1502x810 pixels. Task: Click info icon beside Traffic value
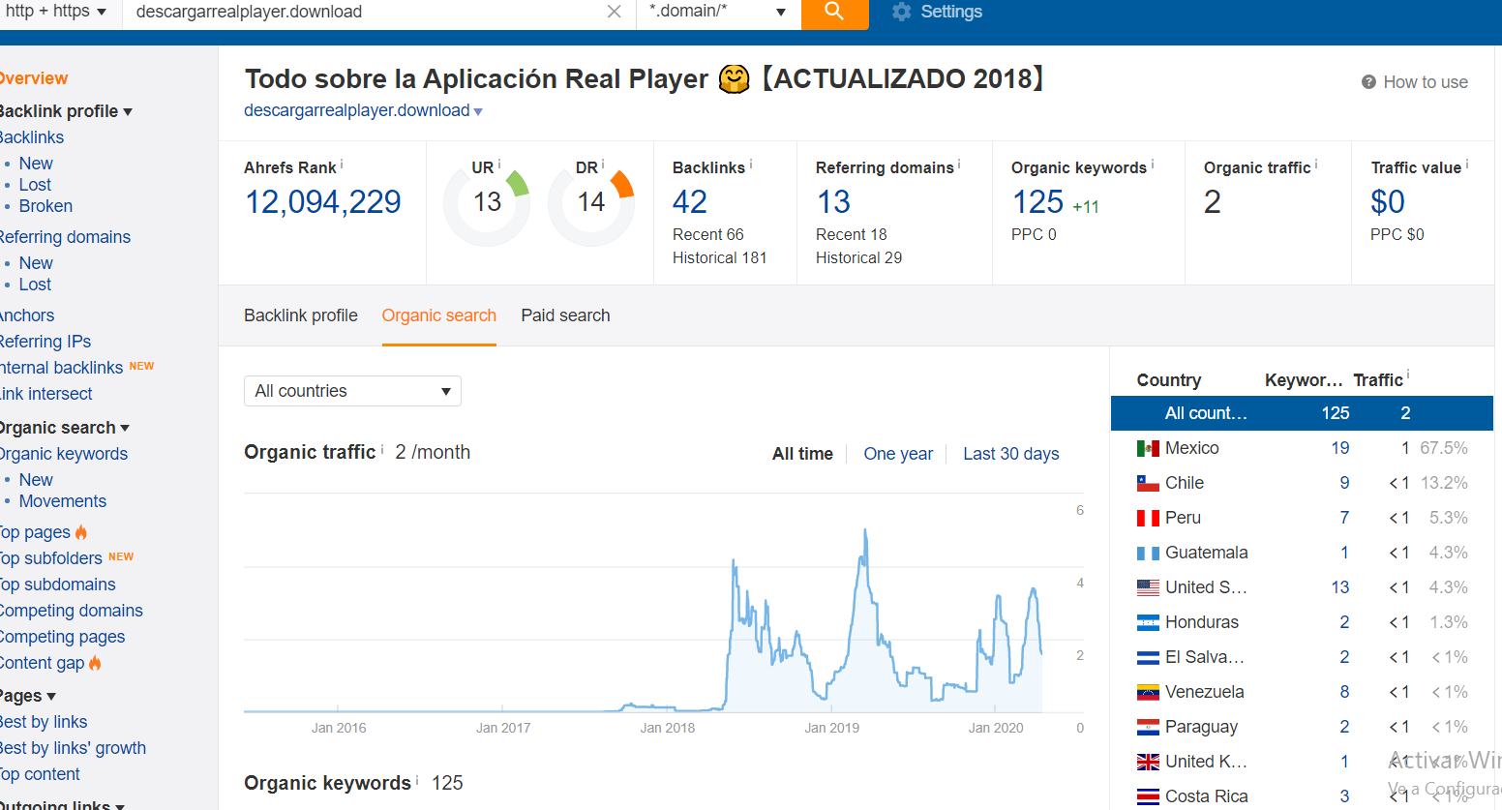click(x=1467, y=165)
